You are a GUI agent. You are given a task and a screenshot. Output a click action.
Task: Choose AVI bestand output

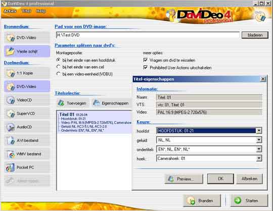point(27,140)
